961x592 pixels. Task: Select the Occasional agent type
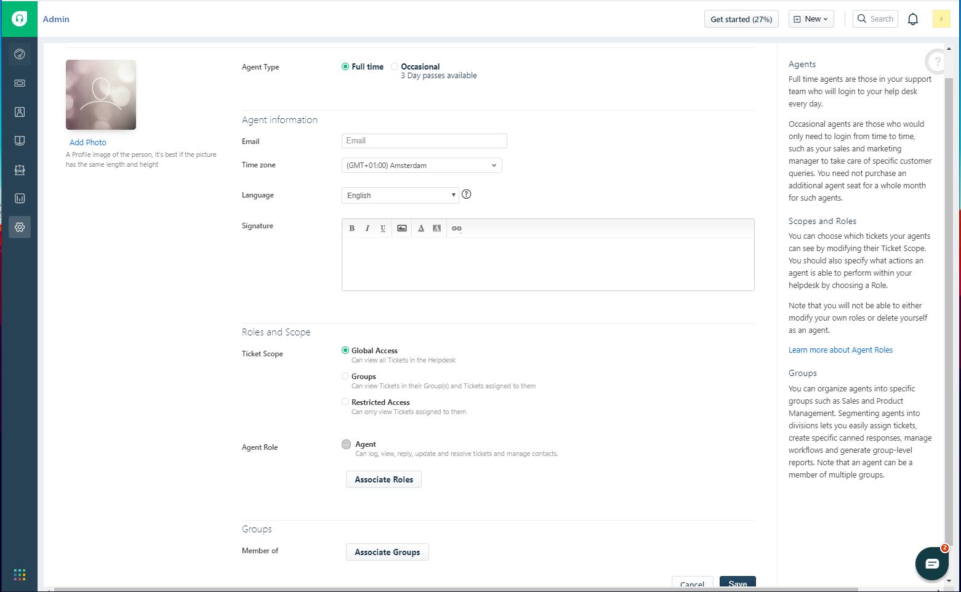[395, 66]
